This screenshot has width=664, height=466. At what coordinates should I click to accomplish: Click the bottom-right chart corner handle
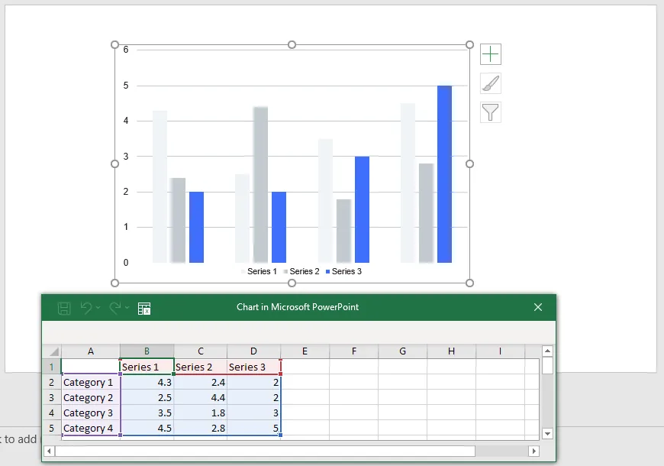click(469, 283)
